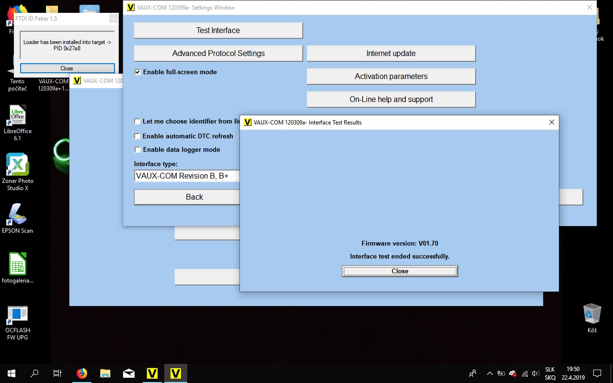Launch the EPSON Scan desktop icon
The height and width of the screenshot is (383, 613).
(18, 215)
